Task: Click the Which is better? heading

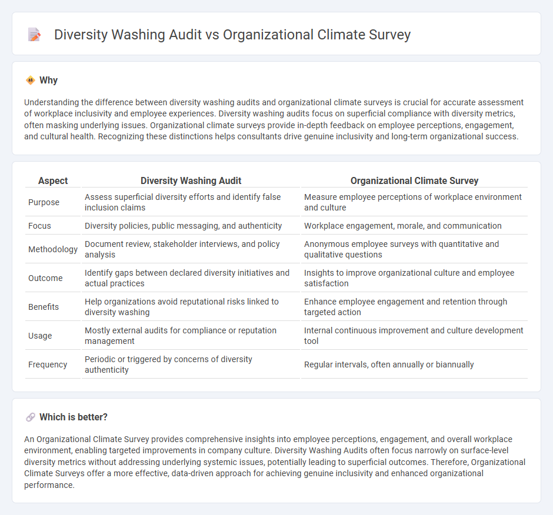Action: pyautogui.click(x=74, y=417)
